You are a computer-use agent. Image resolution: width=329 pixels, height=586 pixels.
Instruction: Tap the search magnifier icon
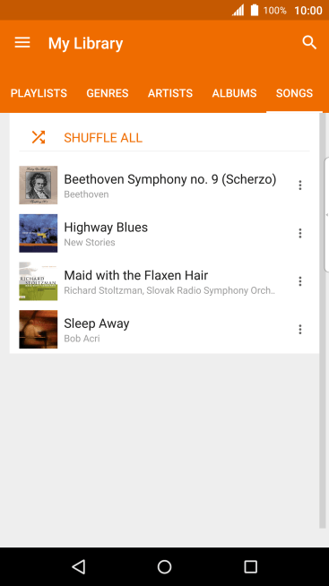pyautogui.click(x=309, y=43)
